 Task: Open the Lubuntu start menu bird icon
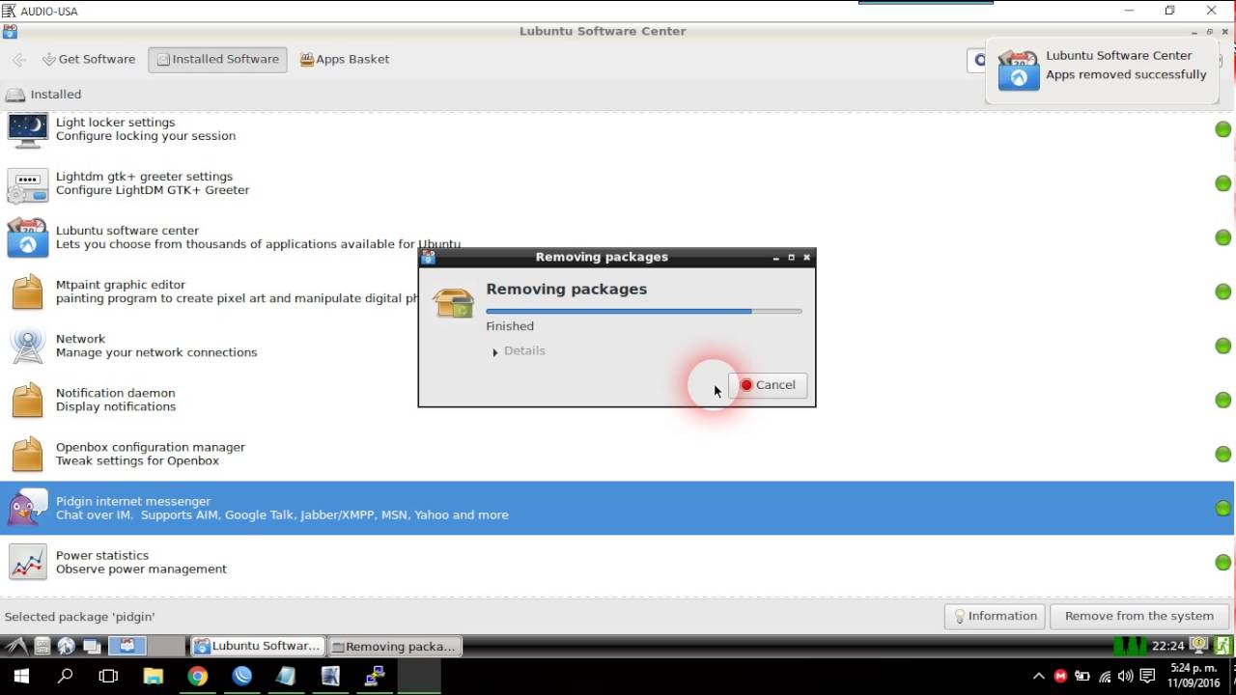tap(16, 646)
